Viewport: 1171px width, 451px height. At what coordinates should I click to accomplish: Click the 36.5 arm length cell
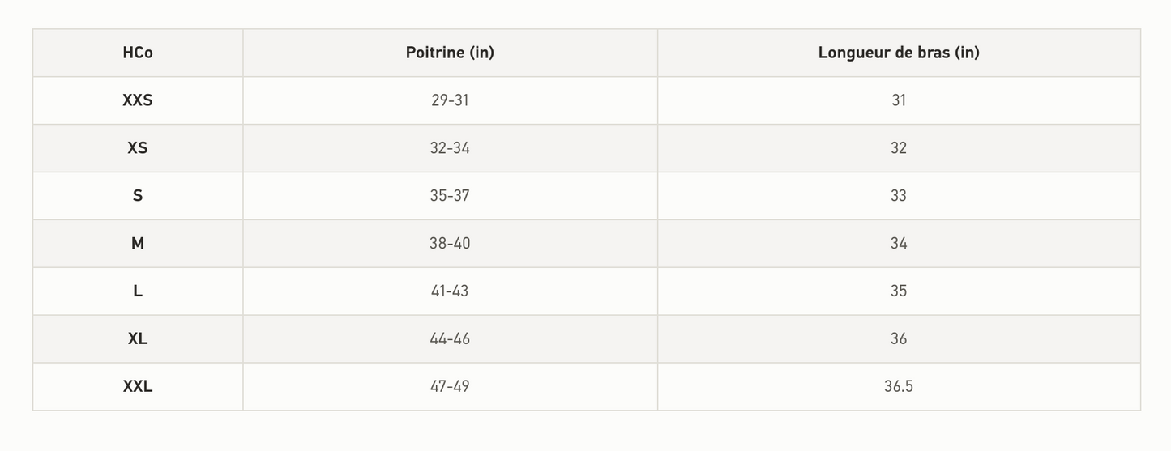click(899, 386)
